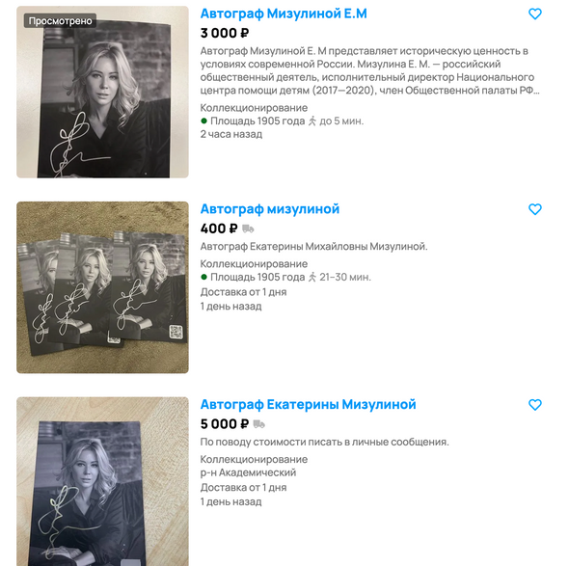Open listing Автограф Екатерины Мизулиной
This screenshot has height=566, width=569.
(x=308, y=405)
